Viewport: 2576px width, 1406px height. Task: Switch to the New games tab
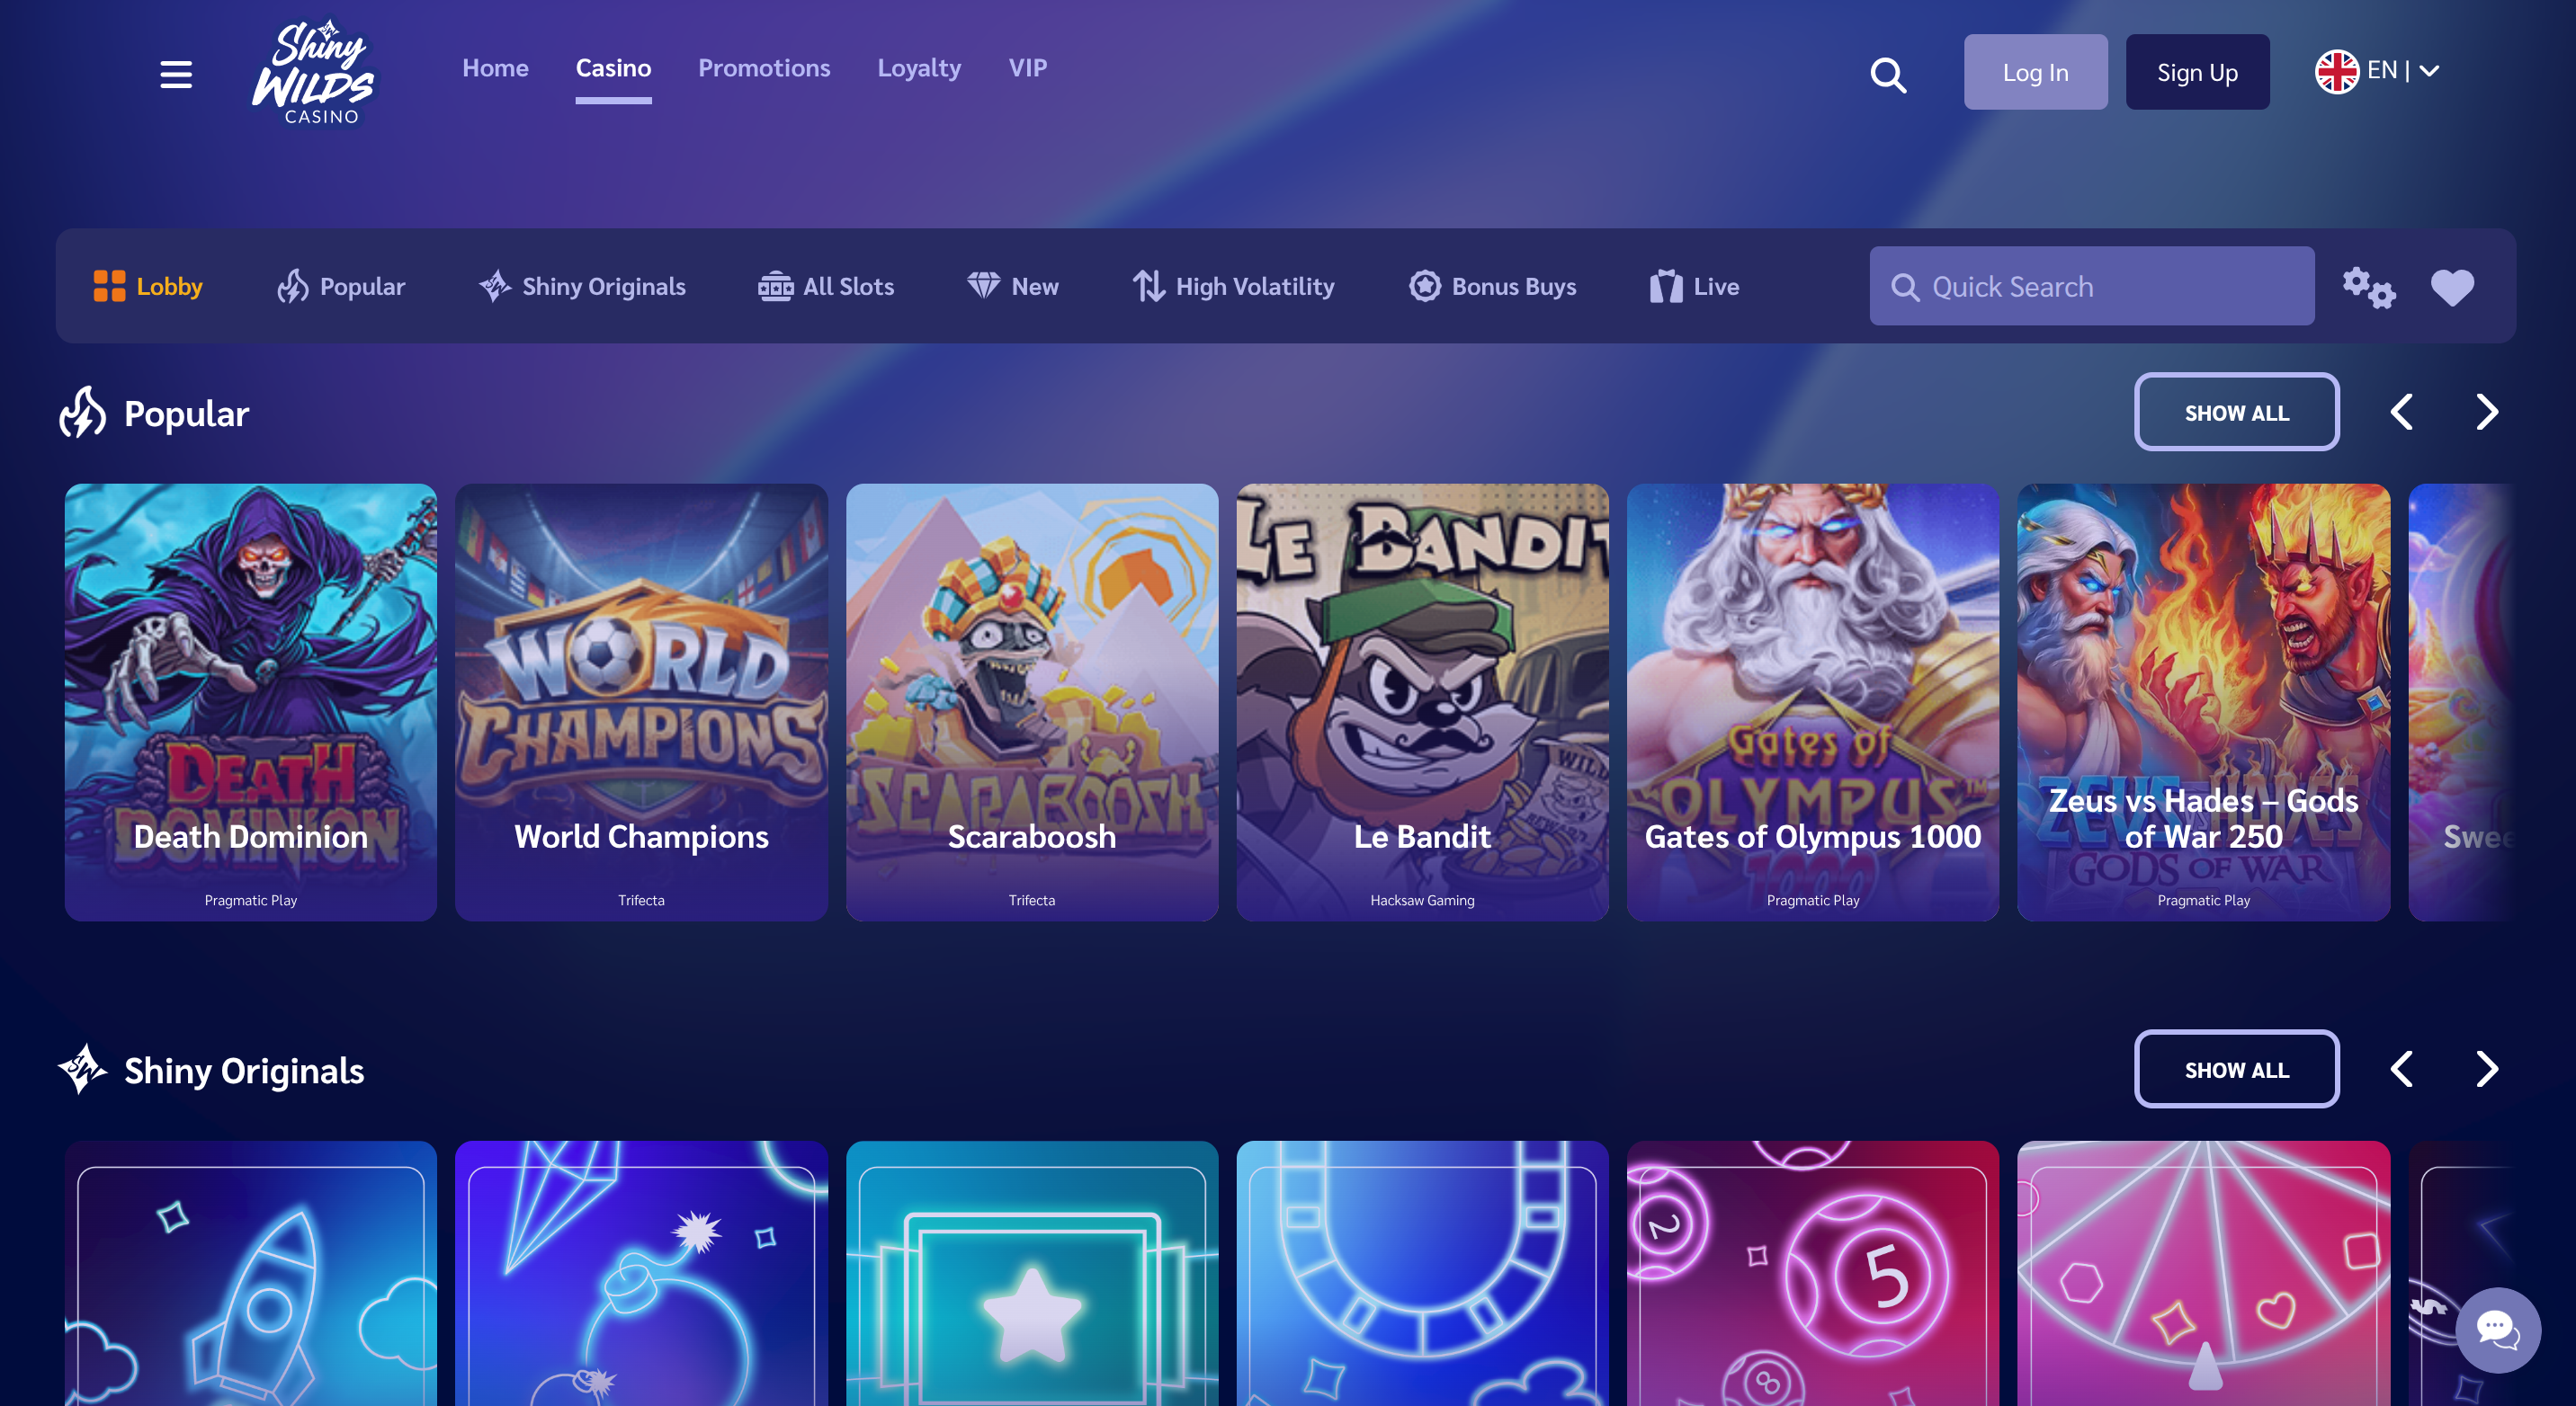tap(1012, 286)
